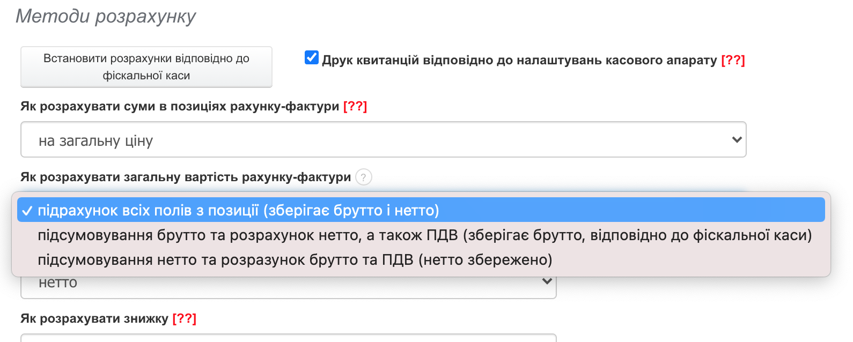Click the 'Встановити розрахунки відповідно до фіскальної каси' button
This screenshot has width=853, height=342.
pos(146,67)
